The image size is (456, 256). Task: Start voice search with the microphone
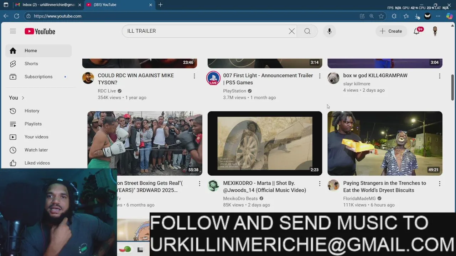pos(330,31)
